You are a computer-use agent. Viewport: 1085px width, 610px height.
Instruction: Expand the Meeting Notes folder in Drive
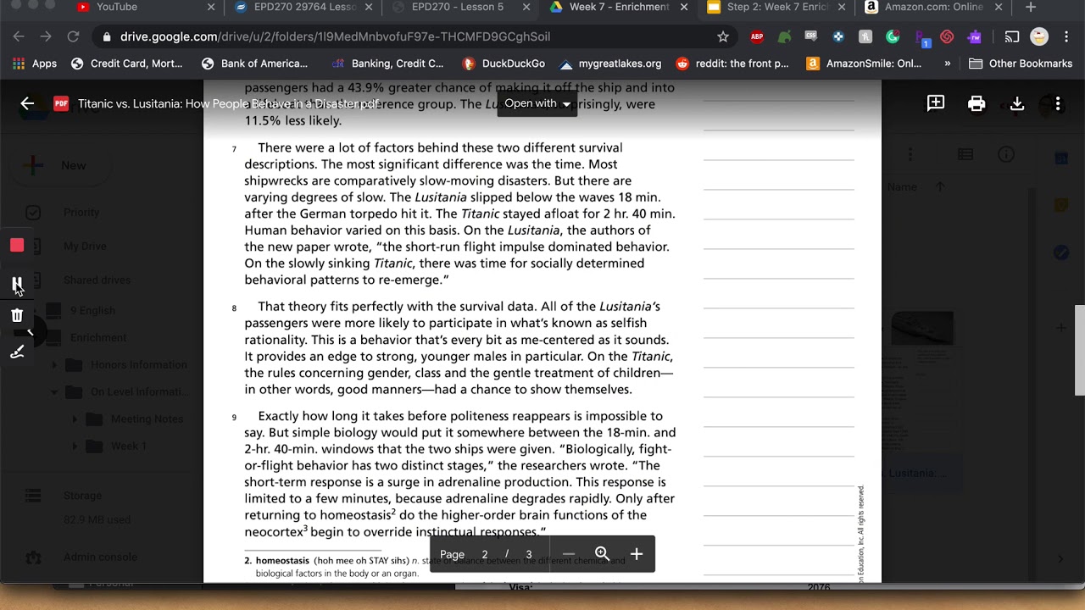pos(75,419)
